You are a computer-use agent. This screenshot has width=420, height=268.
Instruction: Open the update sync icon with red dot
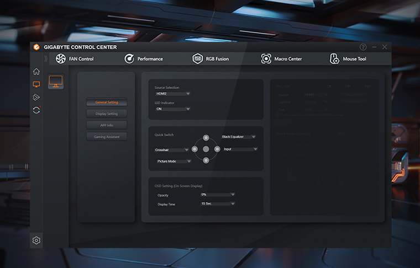point(36,110)
